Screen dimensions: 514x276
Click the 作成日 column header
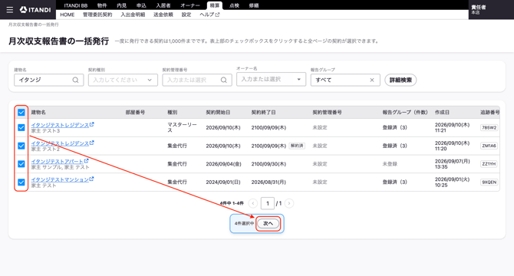[x=442, y=112]
